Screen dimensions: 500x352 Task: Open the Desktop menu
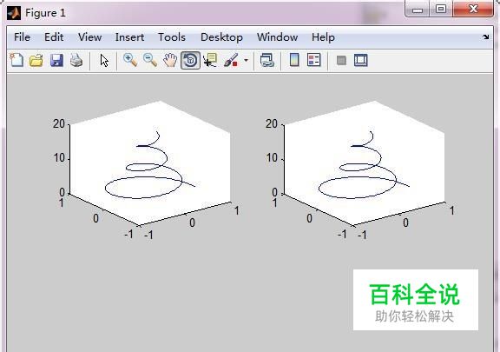click(221, 37)
